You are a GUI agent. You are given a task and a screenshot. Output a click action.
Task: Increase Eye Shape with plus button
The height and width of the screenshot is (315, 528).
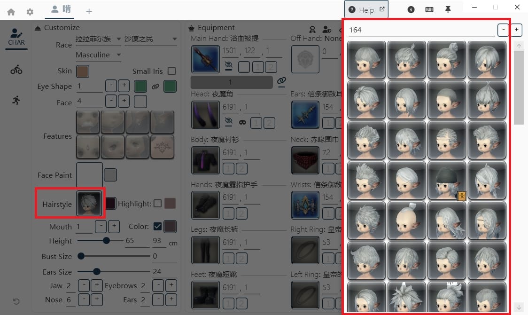[124, 86]
